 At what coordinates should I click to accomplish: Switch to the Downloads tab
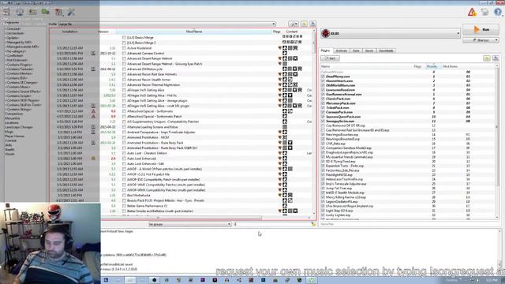point(386,50)
